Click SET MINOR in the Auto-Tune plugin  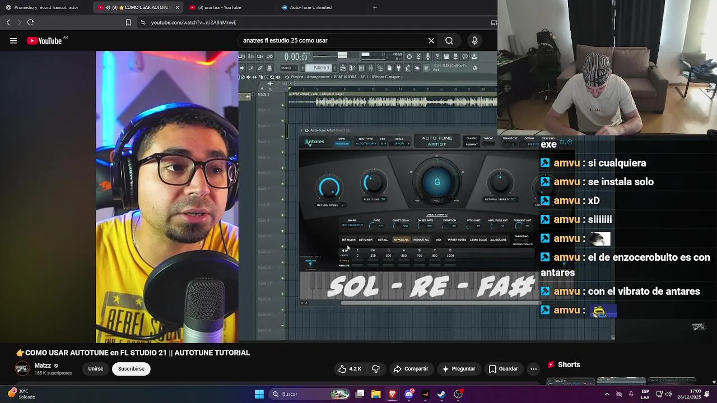[365, 240]
